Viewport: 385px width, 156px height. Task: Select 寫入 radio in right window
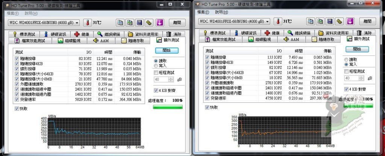click(x=346, y=64)
